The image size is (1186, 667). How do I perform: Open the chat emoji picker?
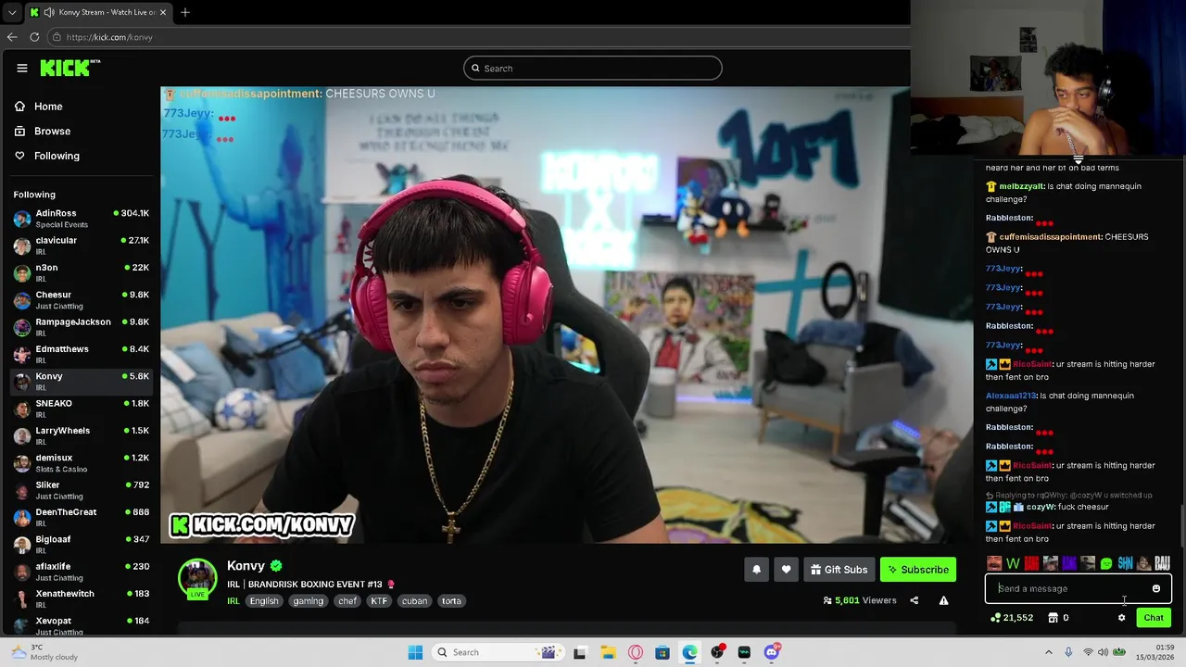coord(1156,588)
